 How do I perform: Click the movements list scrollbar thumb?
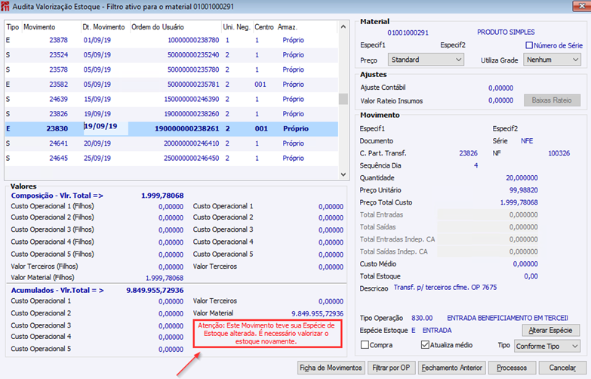[343, 99]
